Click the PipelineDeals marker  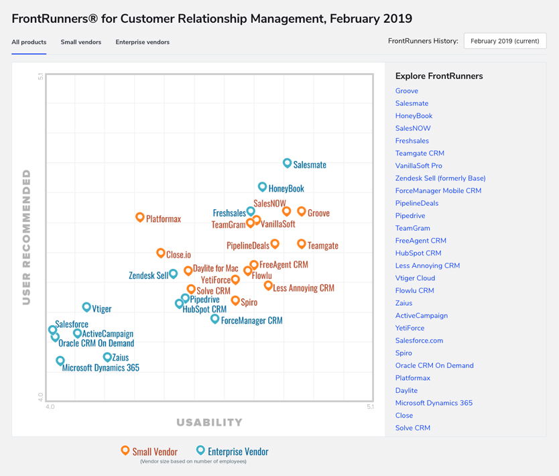(x=275, y=244)
